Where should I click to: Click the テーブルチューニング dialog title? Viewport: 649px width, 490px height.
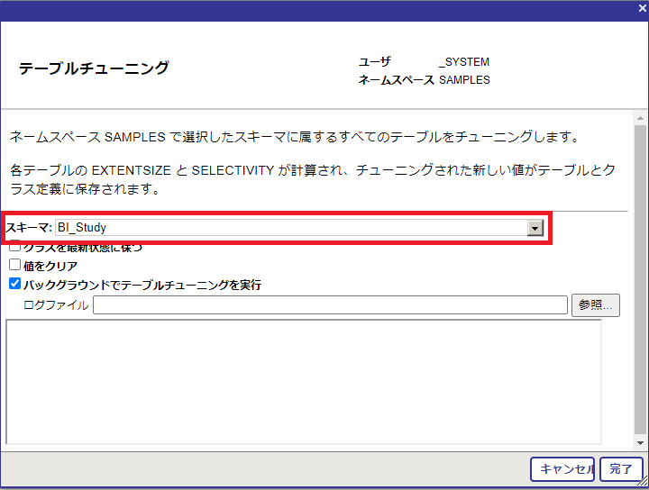tap(94, 68)
